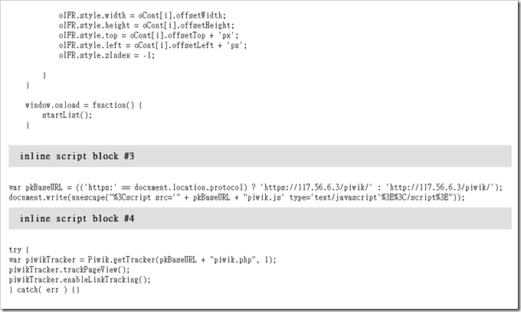This screenshot has width=521, height=312.
Task: Click the oIFR.style.zIndex = -1 line
Action: [106, 55]
